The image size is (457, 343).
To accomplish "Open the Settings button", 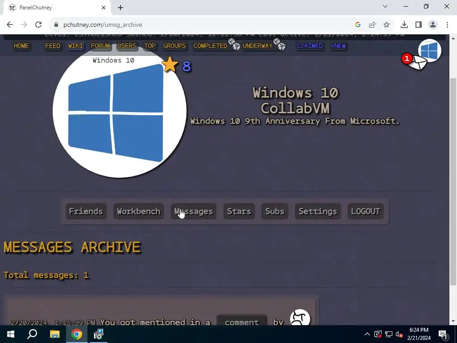I will click(318, 211).
